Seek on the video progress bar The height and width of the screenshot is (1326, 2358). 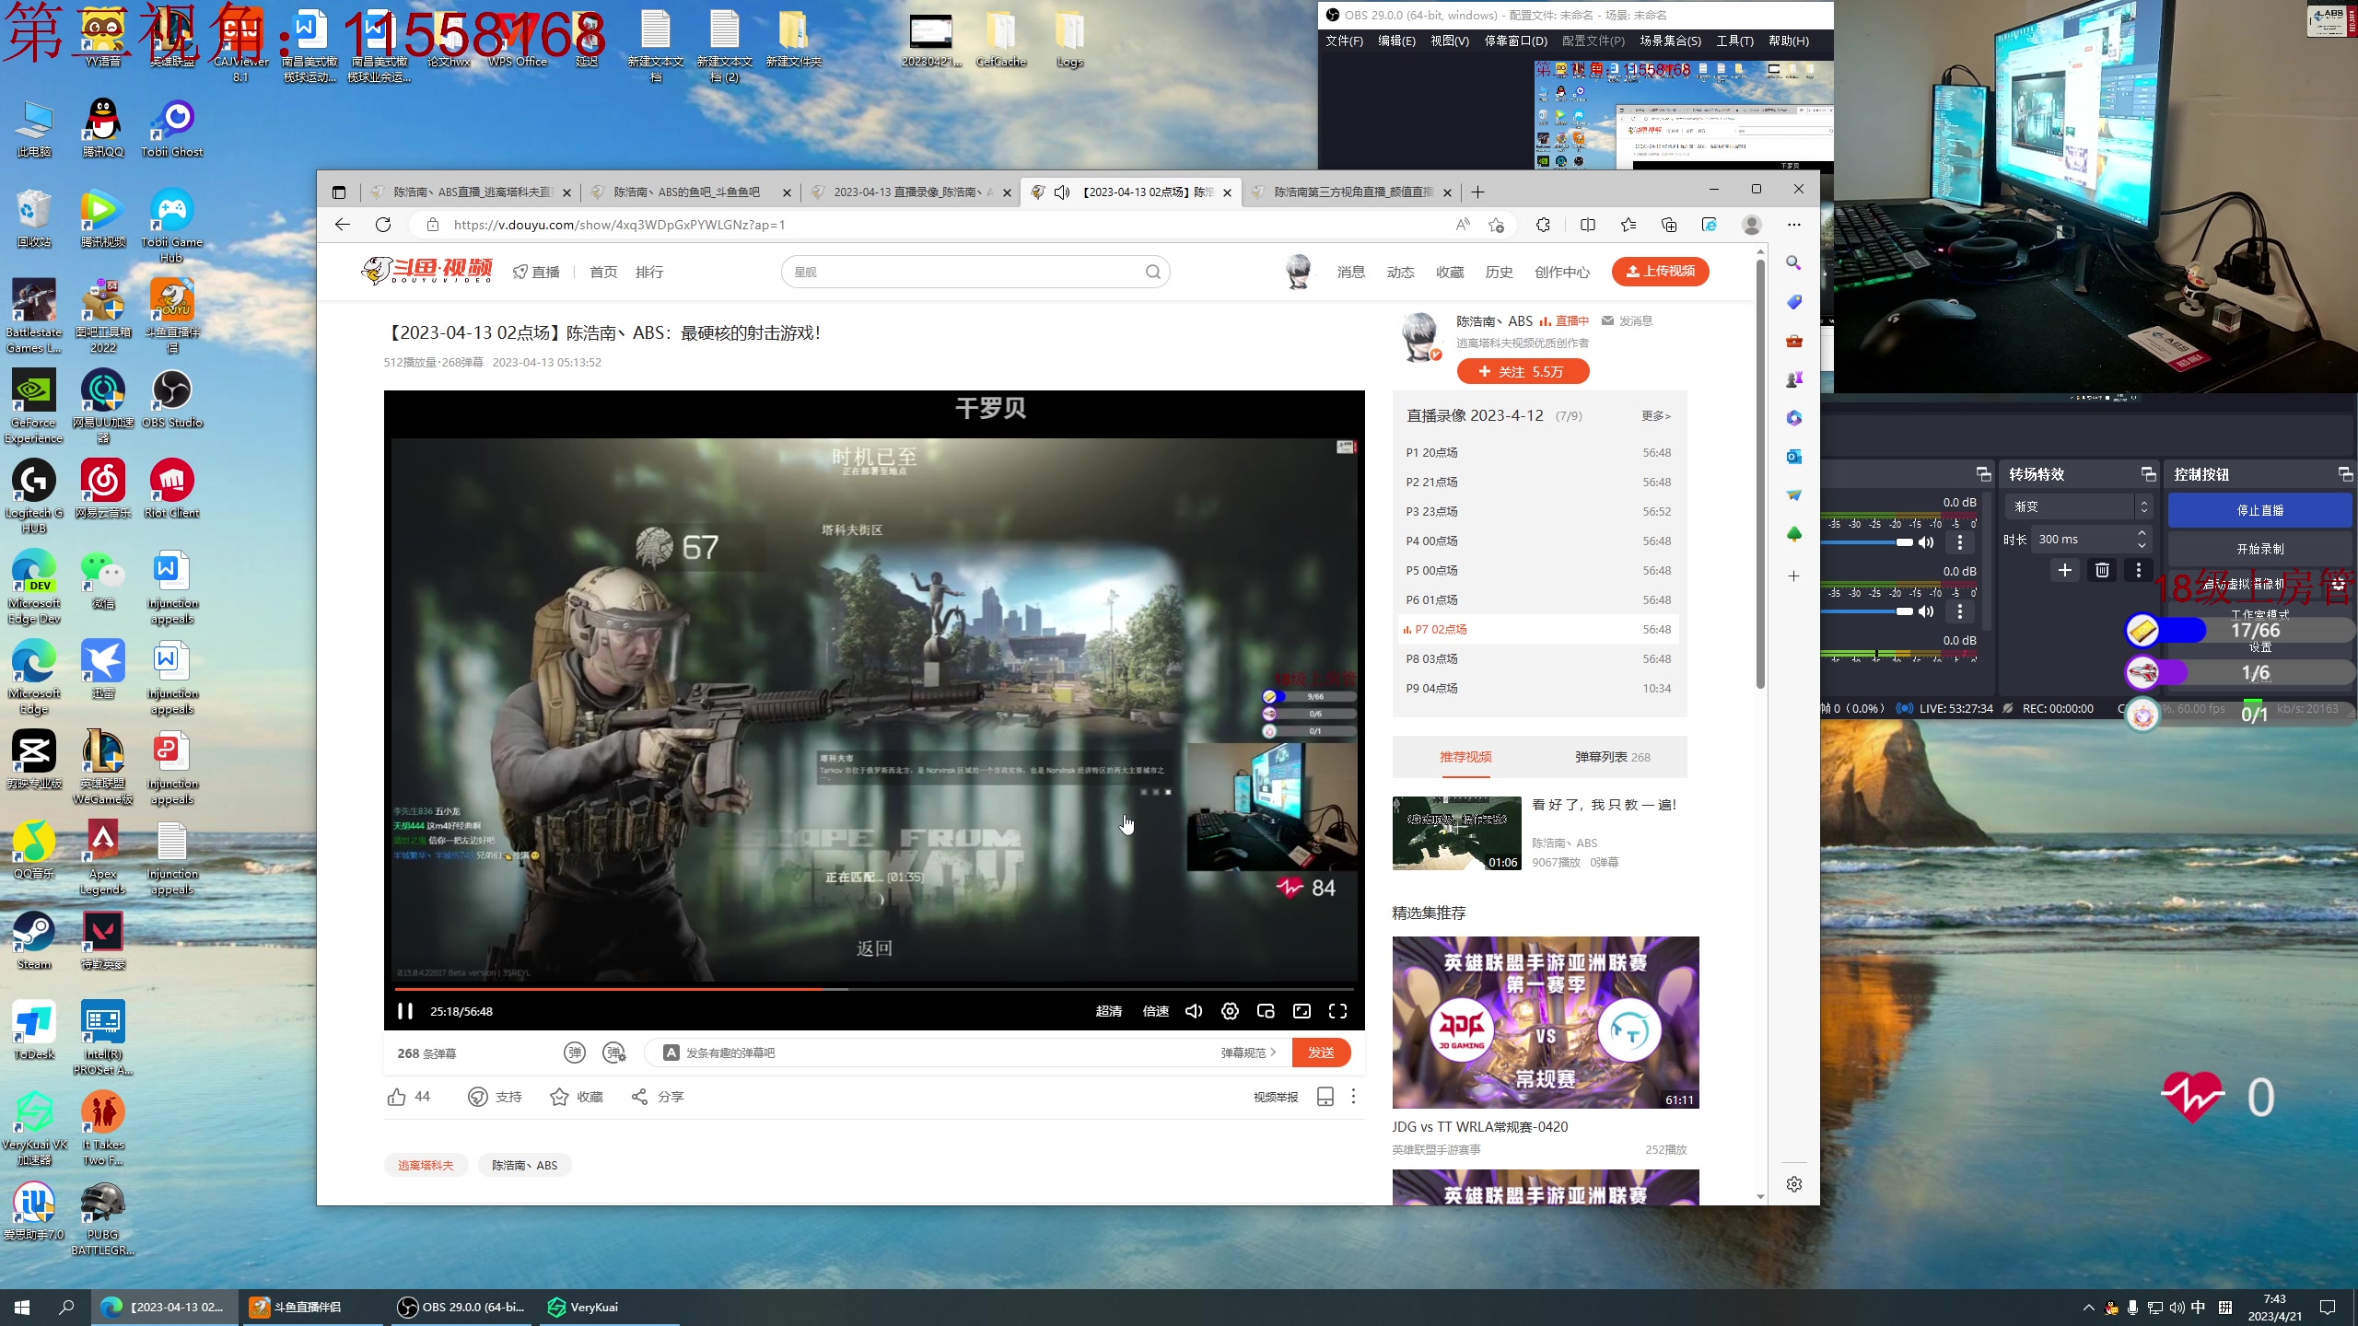[1013, 989]
